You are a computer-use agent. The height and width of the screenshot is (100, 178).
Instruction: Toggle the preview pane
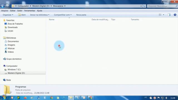click(x=169, y=15)
